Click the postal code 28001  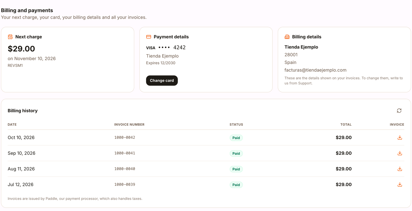click(x=291, y=55)
